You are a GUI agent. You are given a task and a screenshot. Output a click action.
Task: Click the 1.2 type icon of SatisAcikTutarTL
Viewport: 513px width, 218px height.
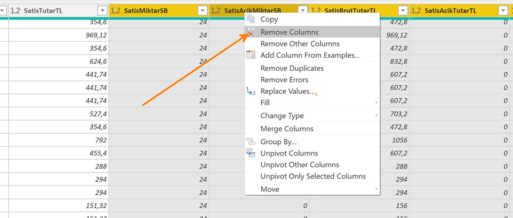pos(416,11)
